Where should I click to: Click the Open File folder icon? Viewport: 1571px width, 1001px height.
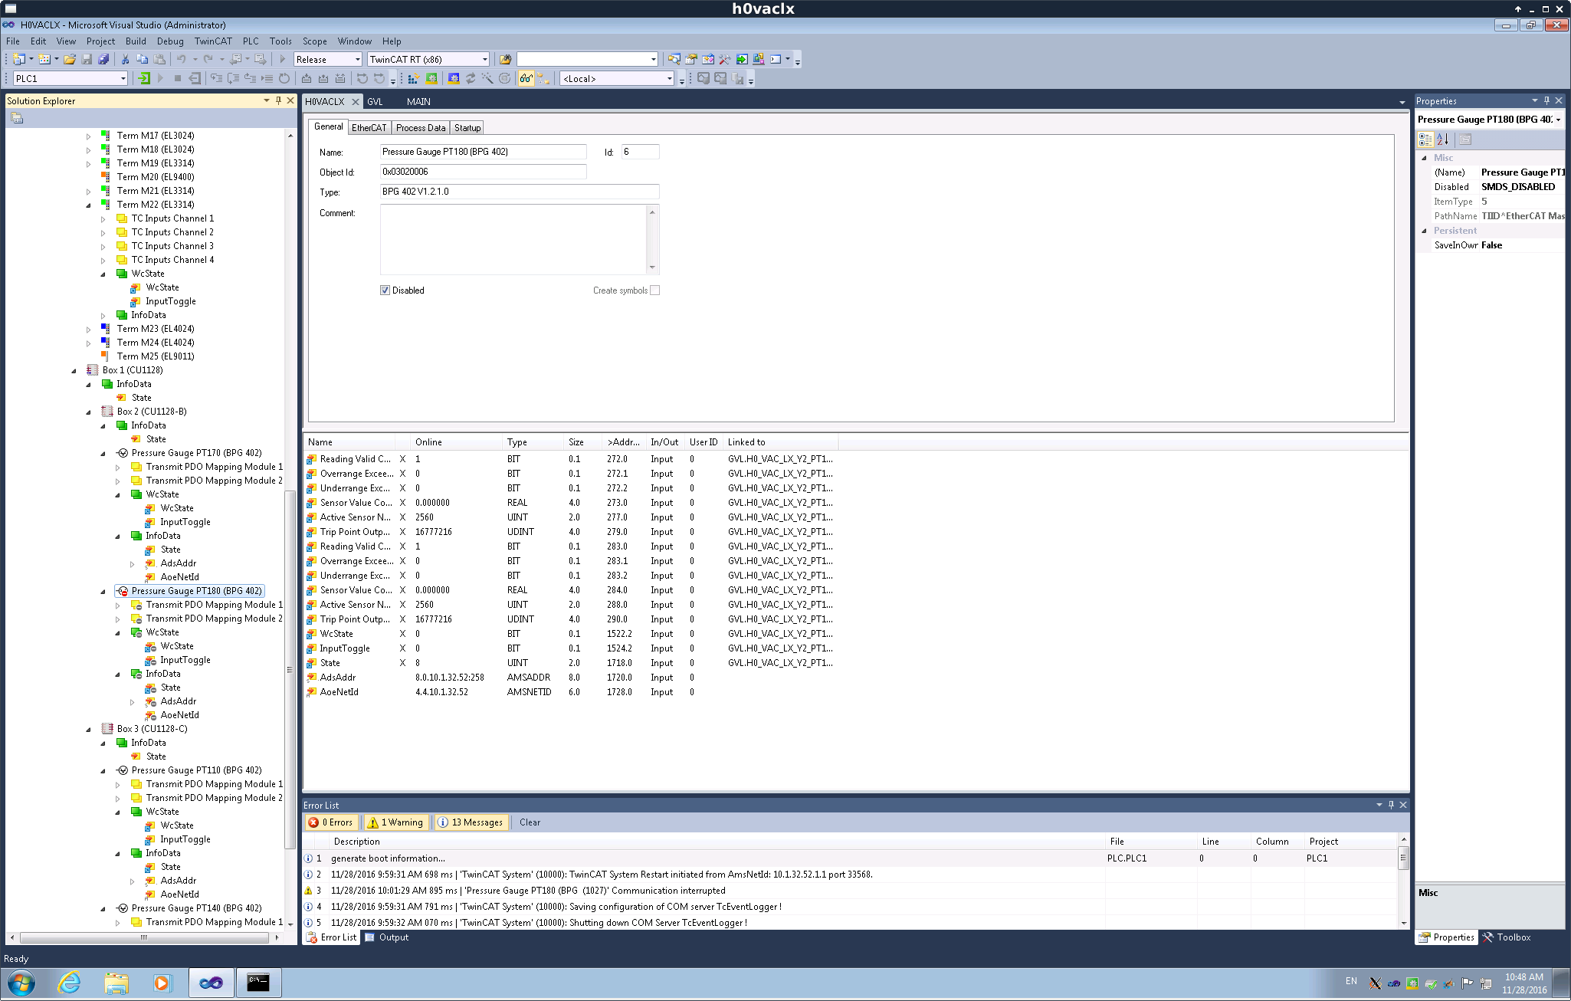click(x=70, y=59)
